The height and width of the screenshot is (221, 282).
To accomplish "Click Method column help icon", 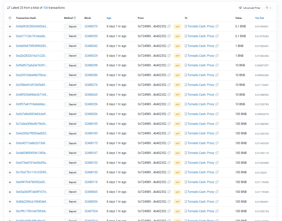I will pyautogui.click(x=75, y=18).
